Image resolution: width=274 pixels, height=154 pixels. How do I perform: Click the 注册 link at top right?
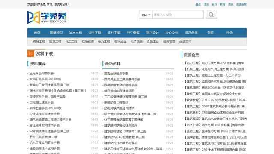pos(206,4)
